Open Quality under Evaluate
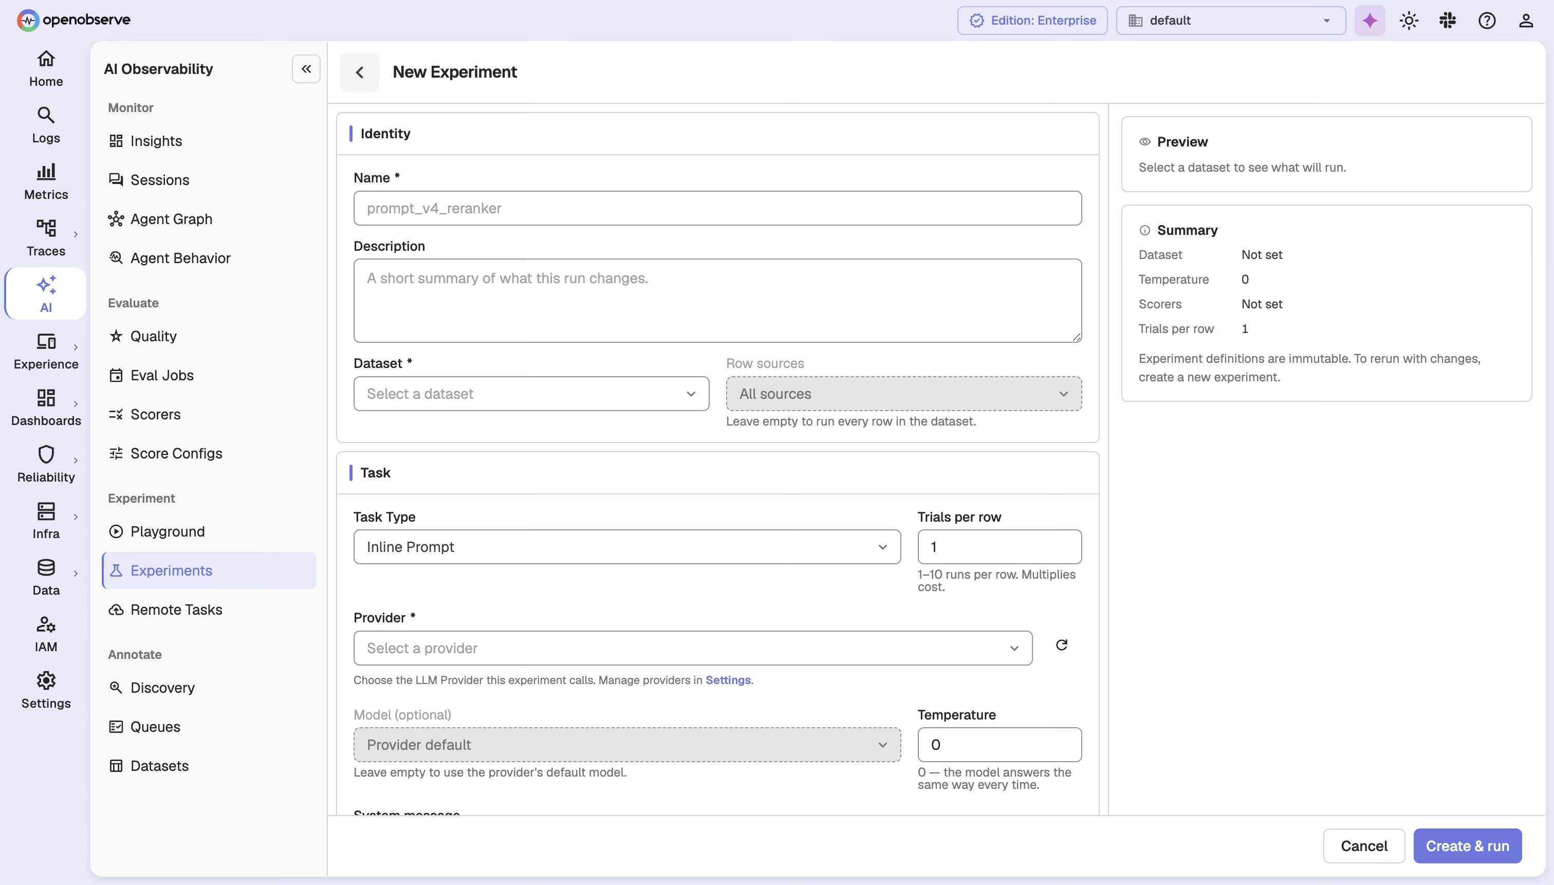Viewport: 1554px width, 885px height. click(209, 336)
